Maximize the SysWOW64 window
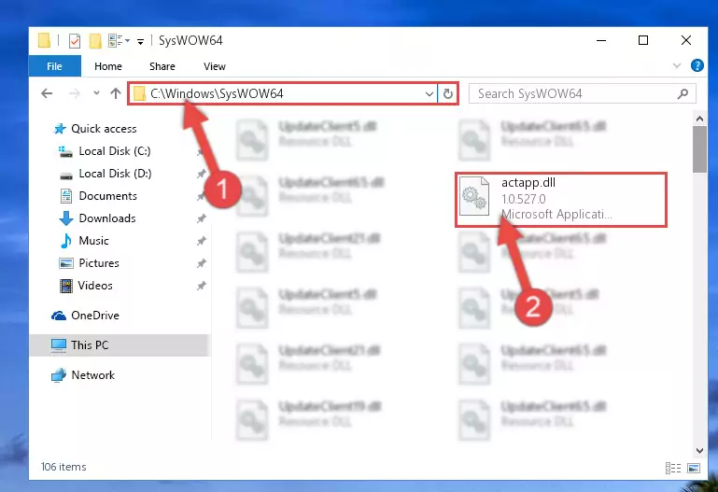Screen dimensions: 718x492 [643, 41]
